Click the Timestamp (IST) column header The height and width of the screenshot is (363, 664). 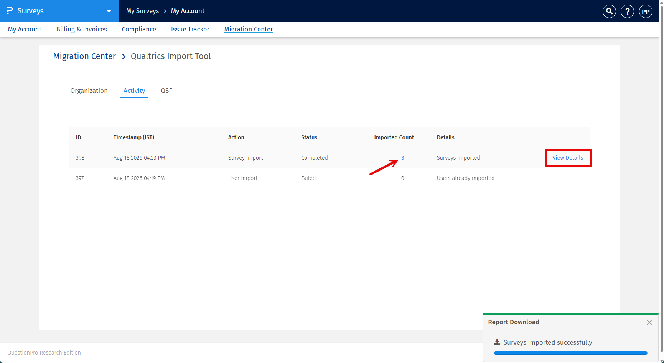coord(134,137)
